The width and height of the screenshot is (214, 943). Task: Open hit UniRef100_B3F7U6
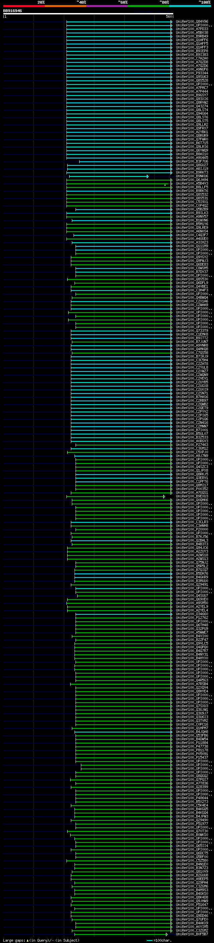click(192, 162)
